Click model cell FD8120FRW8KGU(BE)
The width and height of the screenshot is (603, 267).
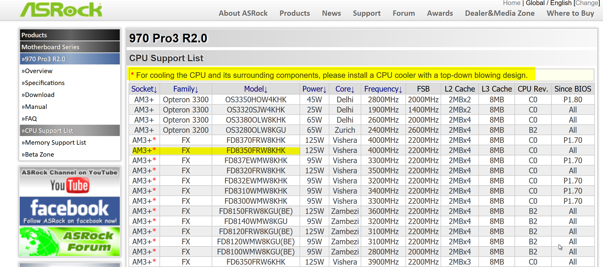256,231
